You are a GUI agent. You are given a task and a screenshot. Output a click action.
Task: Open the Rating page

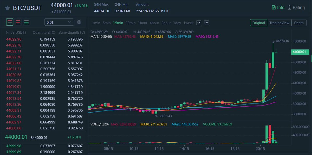(x=296, y=8)
